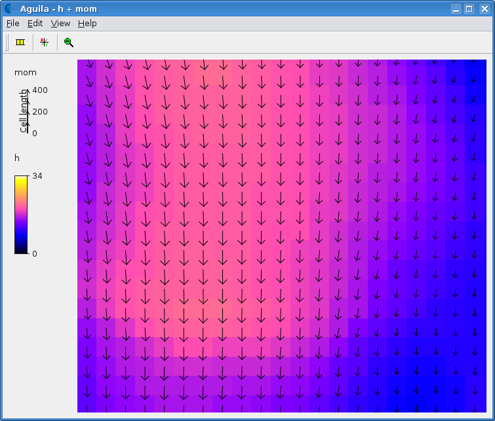Click the 'Cell length' legend text
Image resolution: width=495 pixels, height=421 pixels.
coord(24,111)
